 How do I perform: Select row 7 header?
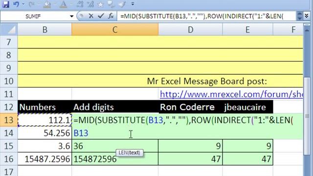point(9,42)
